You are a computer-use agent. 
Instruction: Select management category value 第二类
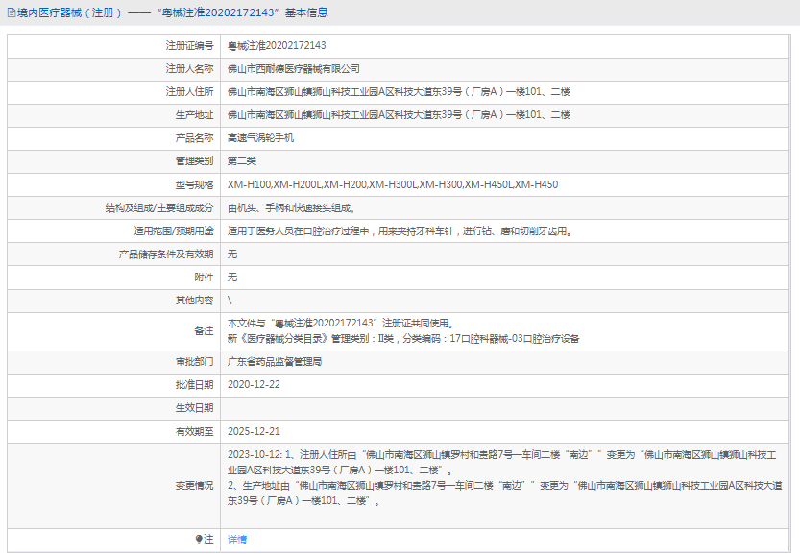click(242, 161)
